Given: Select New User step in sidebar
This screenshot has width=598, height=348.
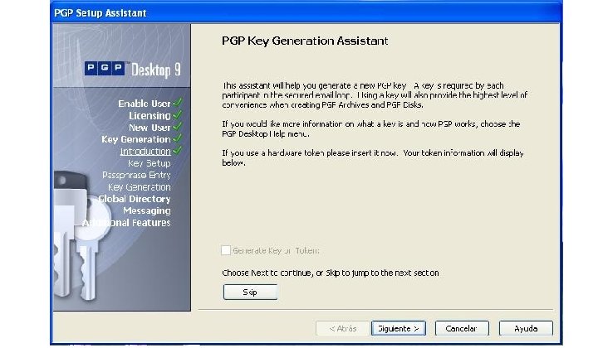Looking at the screenshot, I should 149,128.
